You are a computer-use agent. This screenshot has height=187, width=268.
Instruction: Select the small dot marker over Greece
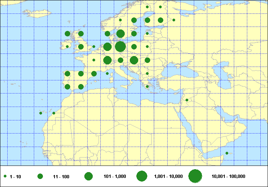coord(147,87)
